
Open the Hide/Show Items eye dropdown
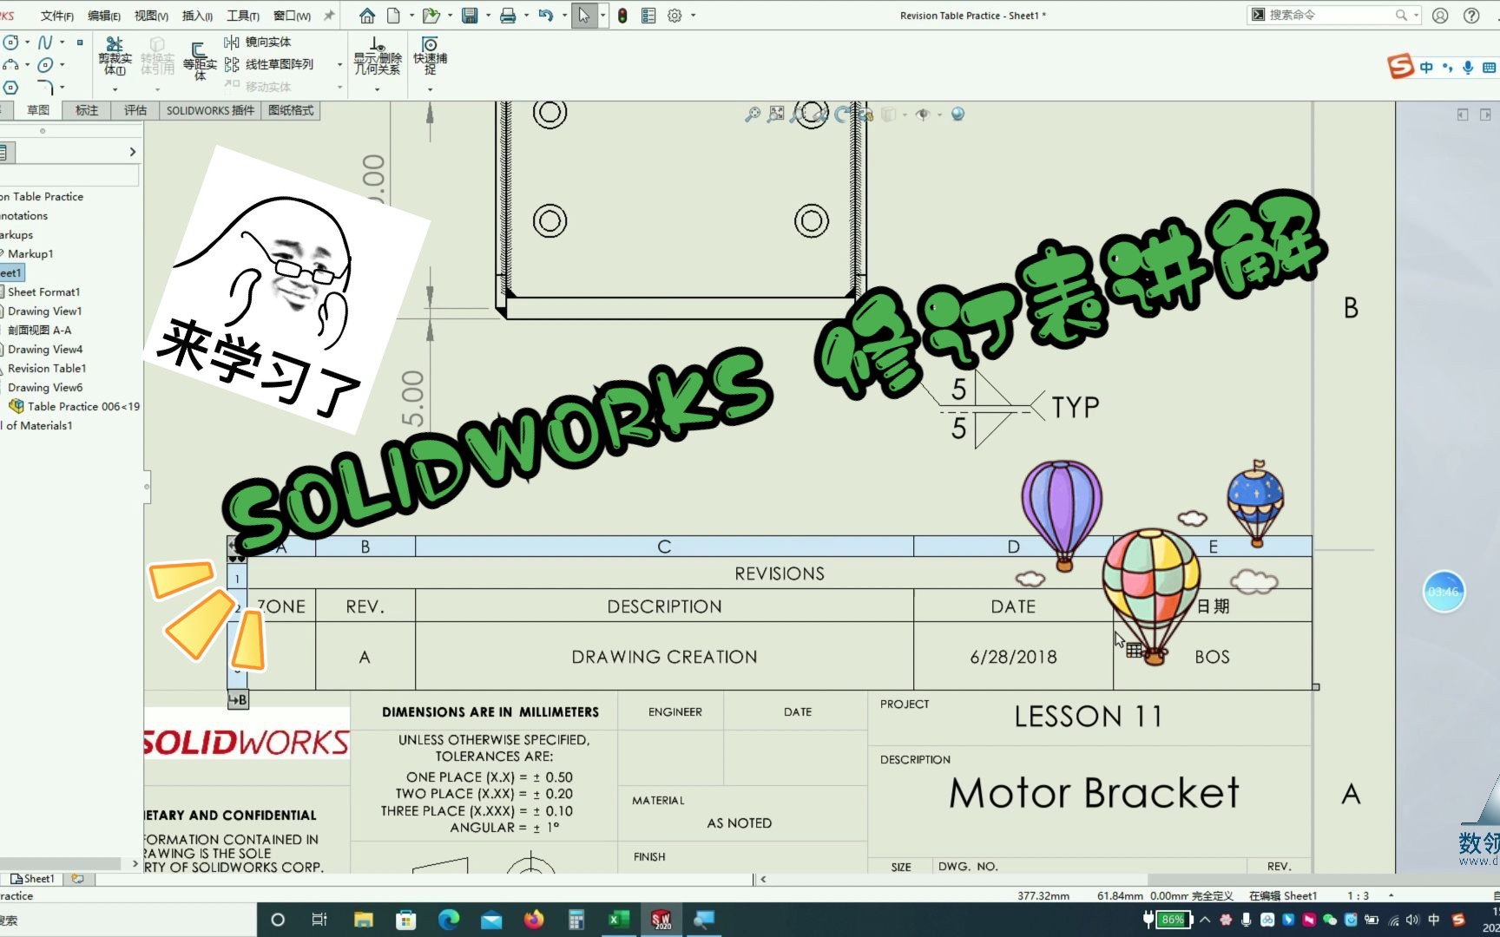(x=940, y=114)
